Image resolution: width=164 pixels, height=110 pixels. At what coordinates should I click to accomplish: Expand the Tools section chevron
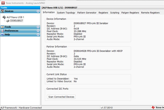coord(38,27)
